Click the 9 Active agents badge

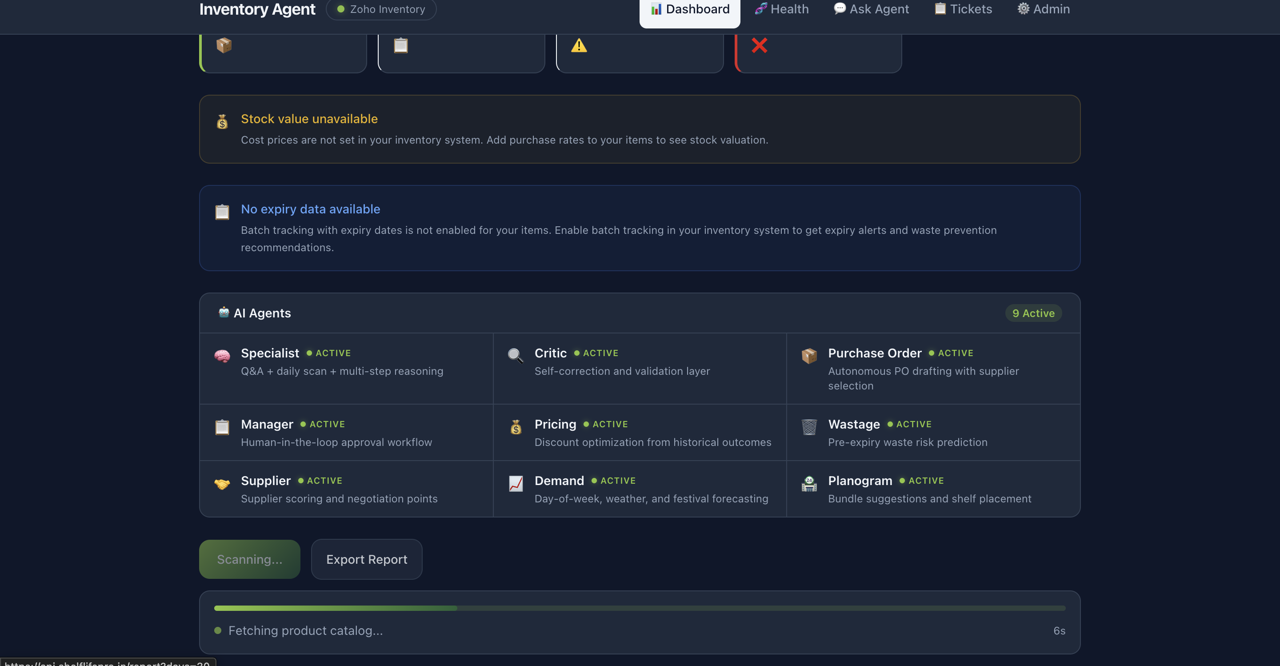[1033, 313]
